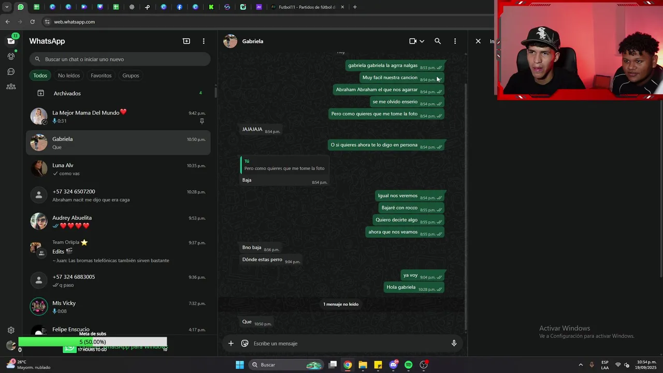
Task: Open the Channels sidebar icon
Action: [x=11, y=71]
